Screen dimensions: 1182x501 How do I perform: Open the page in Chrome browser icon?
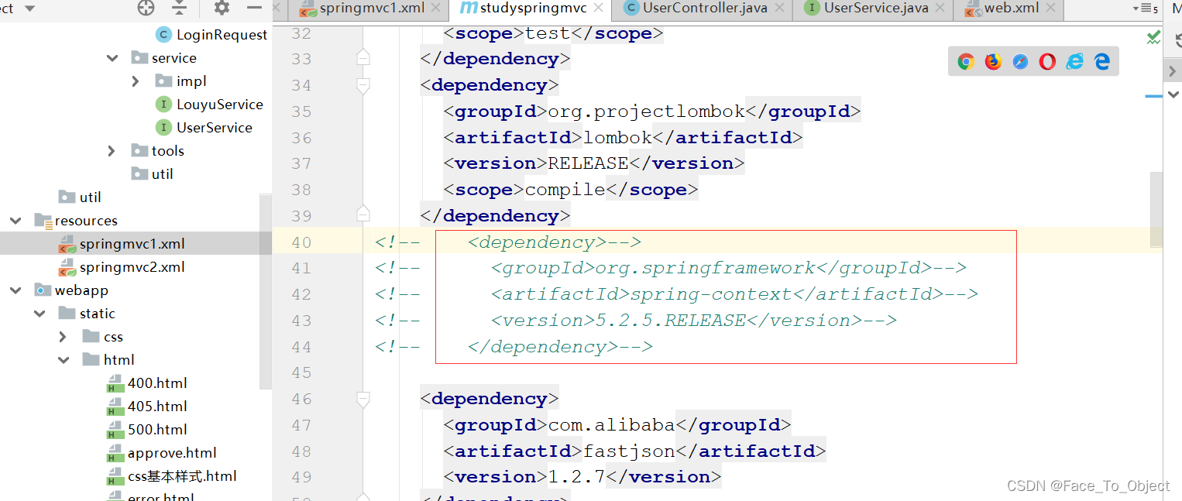[x=966, y=61]
